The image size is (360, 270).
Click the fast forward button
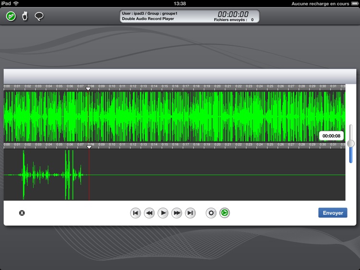177,213
